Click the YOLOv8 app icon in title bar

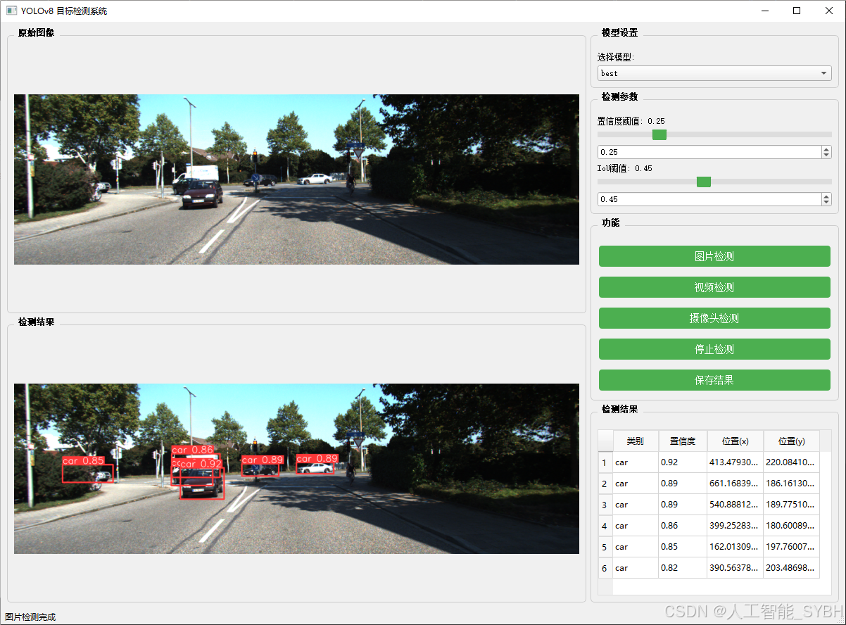pyautogui.click(x=11, y=11)
